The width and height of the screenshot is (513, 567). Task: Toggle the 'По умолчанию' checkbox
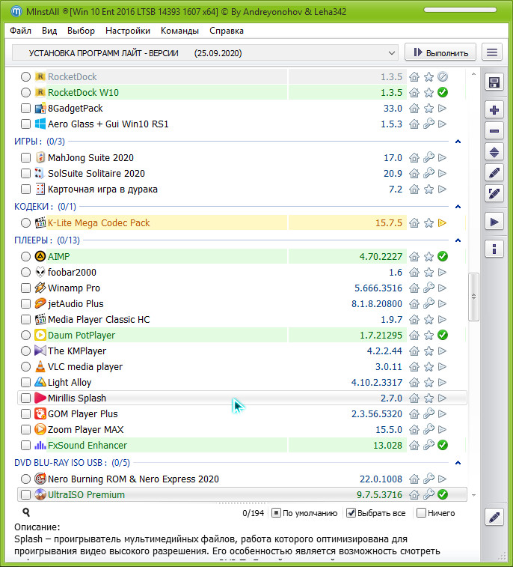point(276,513)
